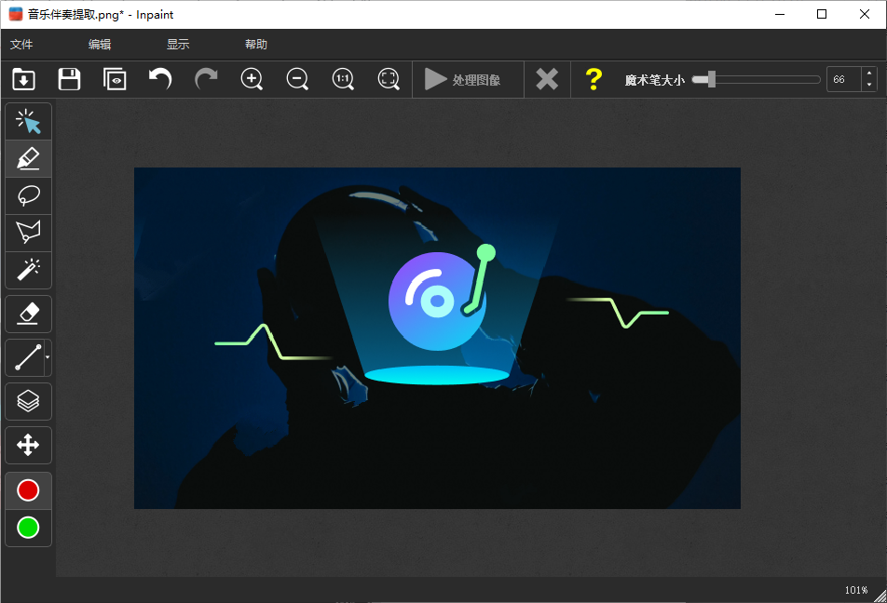Choose the Magic Wand tool
The width and height of the screenshot is (887, 603).
coord(29,270)
